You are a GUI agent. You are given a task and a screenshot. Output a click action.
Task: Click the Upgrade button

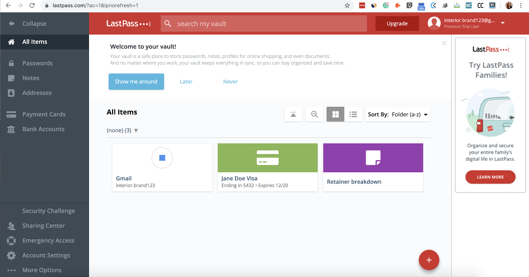click(397, 23)
